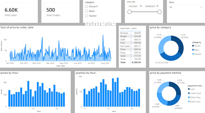Image resolution: width=205 pixels, height=113 pixels.
Task: Click the data label 1.54K (23.39%)
Action: [x=158, y=81]
